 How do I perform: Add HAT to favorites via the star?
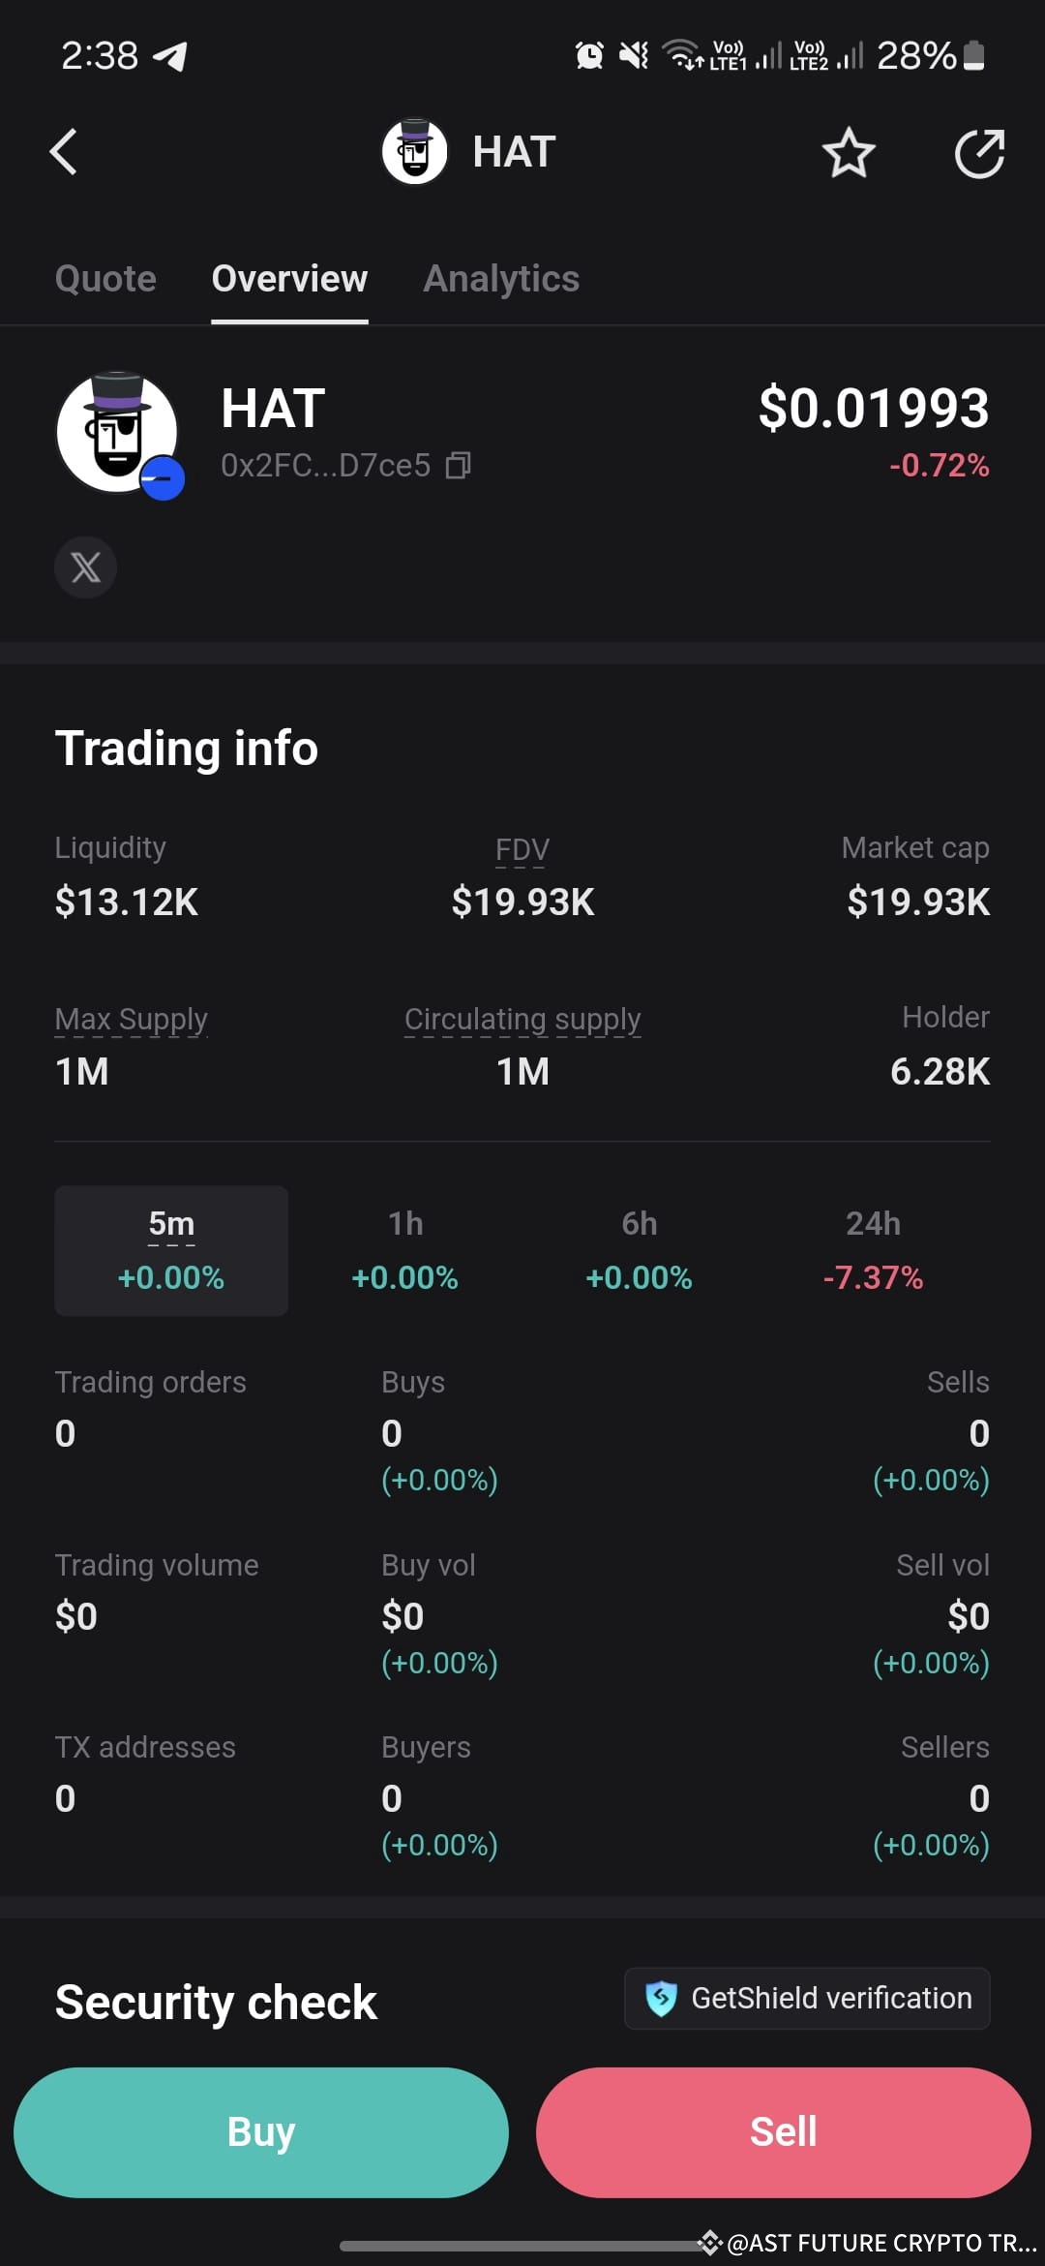click(x=849, y=152)
